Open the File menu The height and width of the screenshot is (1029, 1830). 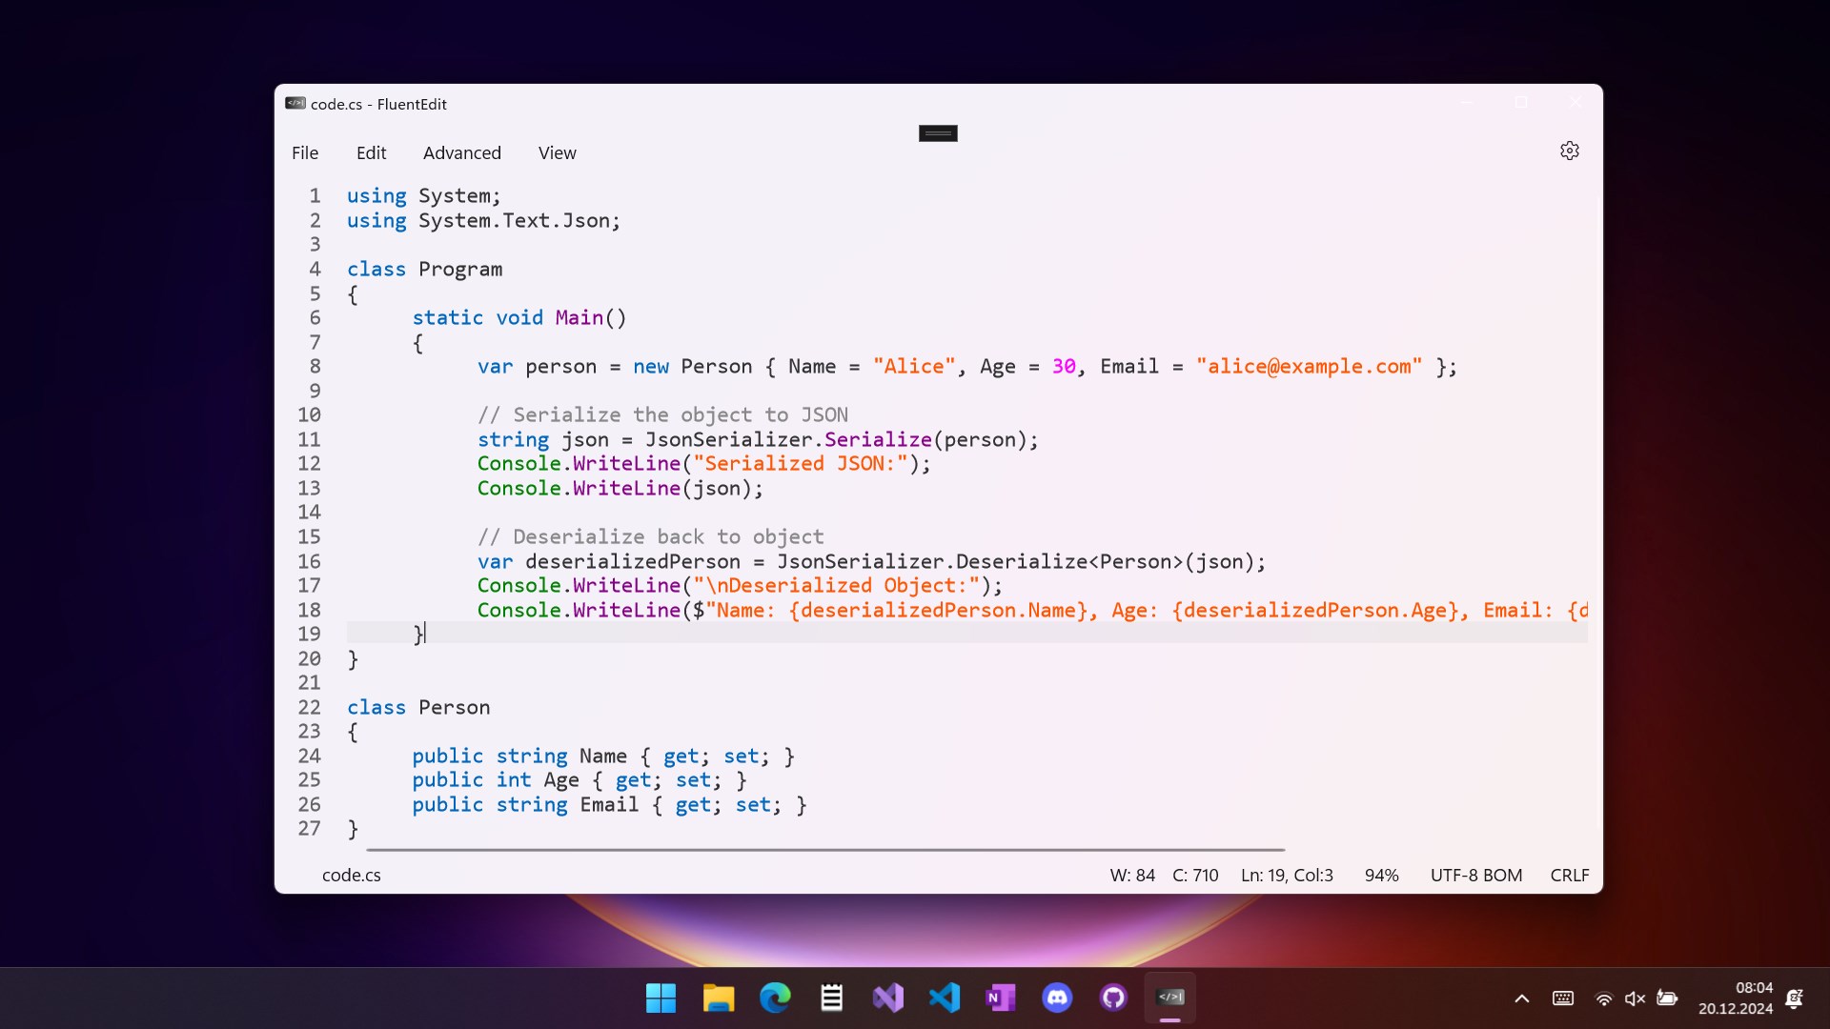[x=305, y=152]
